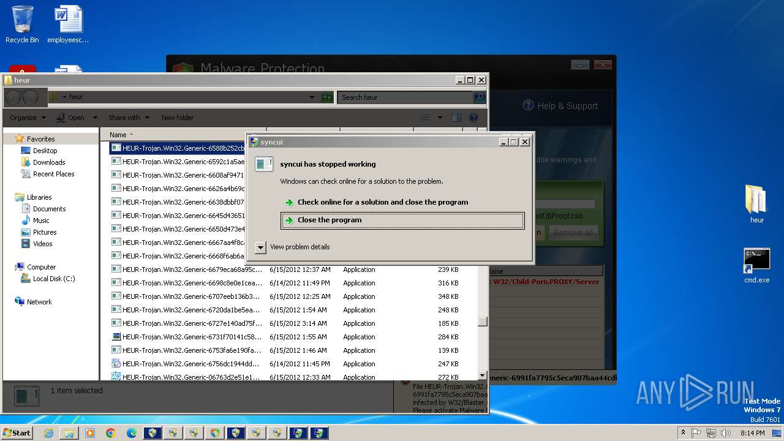Select Network in navigation pane
This screenshot has width=784, height=441.
(39, 302)
